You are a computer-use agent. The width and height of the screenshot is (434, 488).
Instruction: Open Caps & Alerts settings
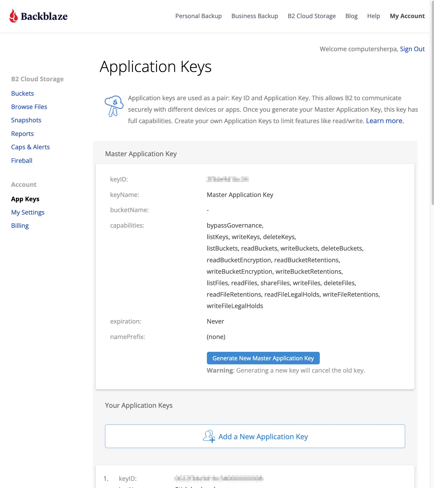[x=30, y=147]
